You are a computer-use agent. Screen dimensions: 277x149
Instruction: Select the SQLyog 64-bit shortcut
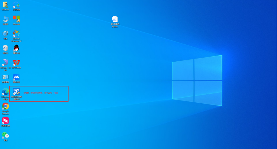click(5, 63)
